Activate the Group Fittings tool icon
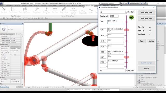The image size is (166, 93). pos(64,9)
